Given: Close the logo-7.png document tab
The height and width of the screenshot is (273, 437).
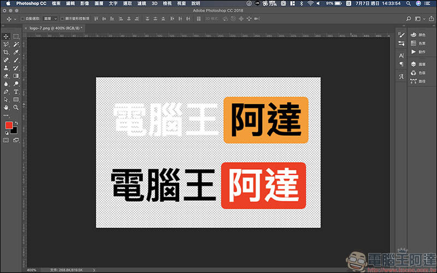Looking at the screenshot, I should [x=26, y=28].
